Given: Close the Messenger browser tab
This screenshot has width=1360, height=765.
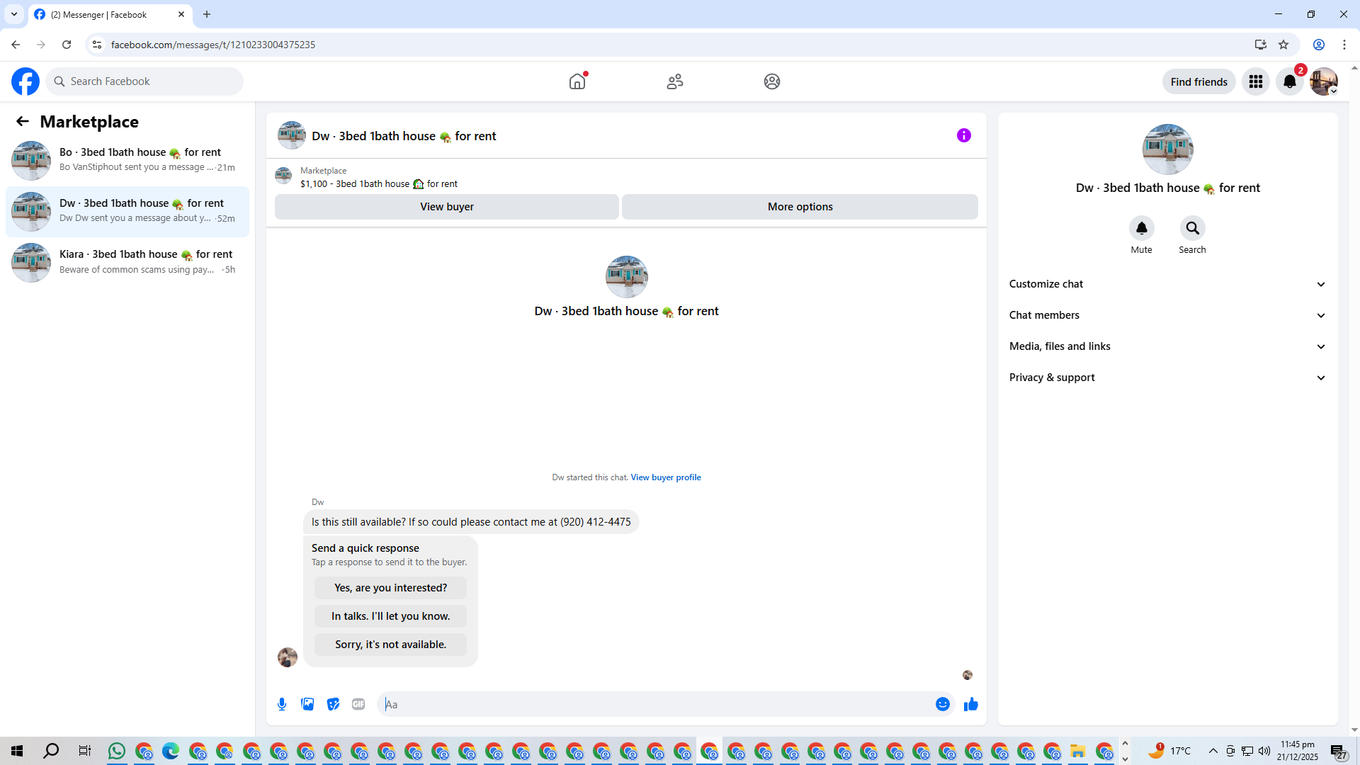Looking at the screenshot, I should tap(181, 14).
